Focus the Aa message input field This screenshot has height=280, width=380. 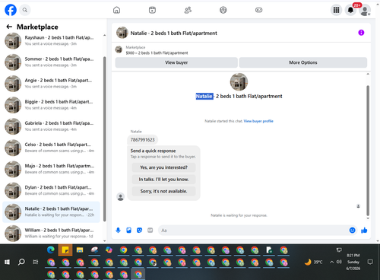point(253,231)
